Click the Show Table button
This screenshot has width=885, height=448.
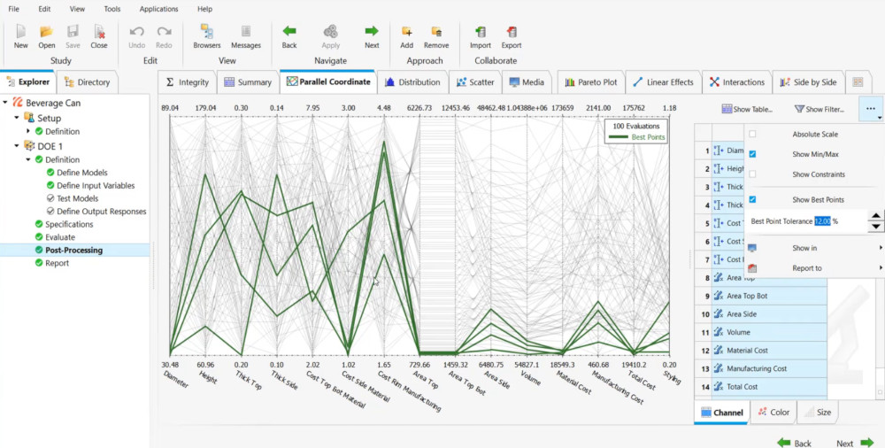point(747,110)
